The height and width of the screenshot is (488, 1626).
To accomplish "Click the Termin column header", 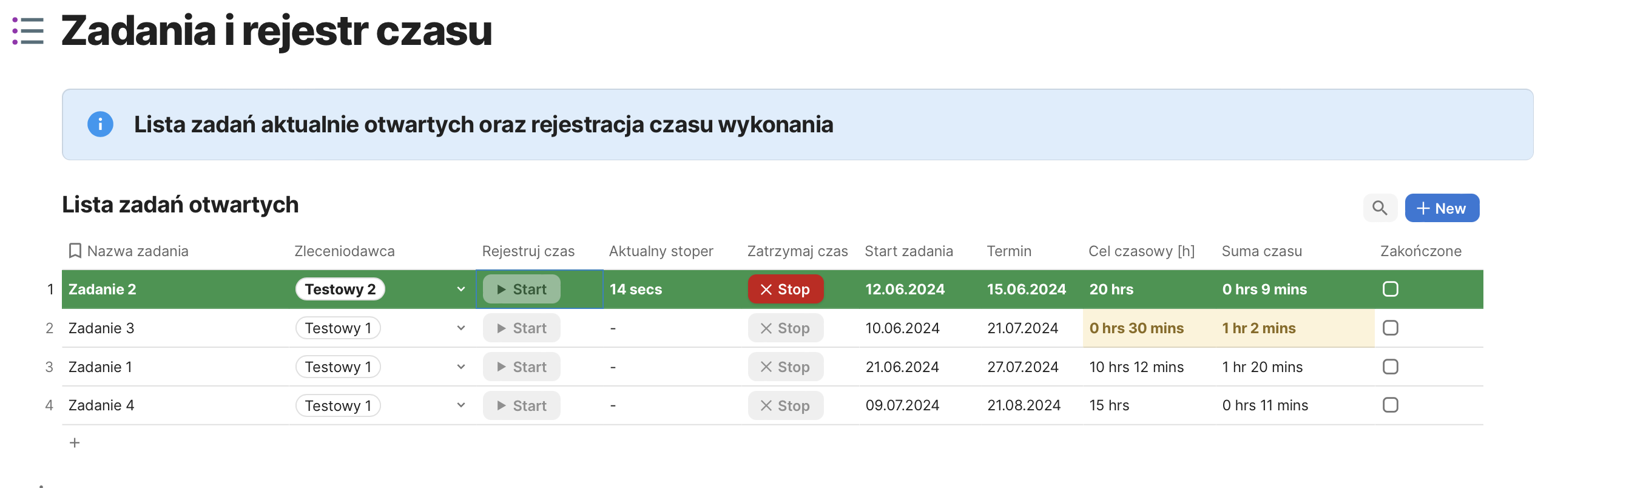I will [x=1009, y=251].
